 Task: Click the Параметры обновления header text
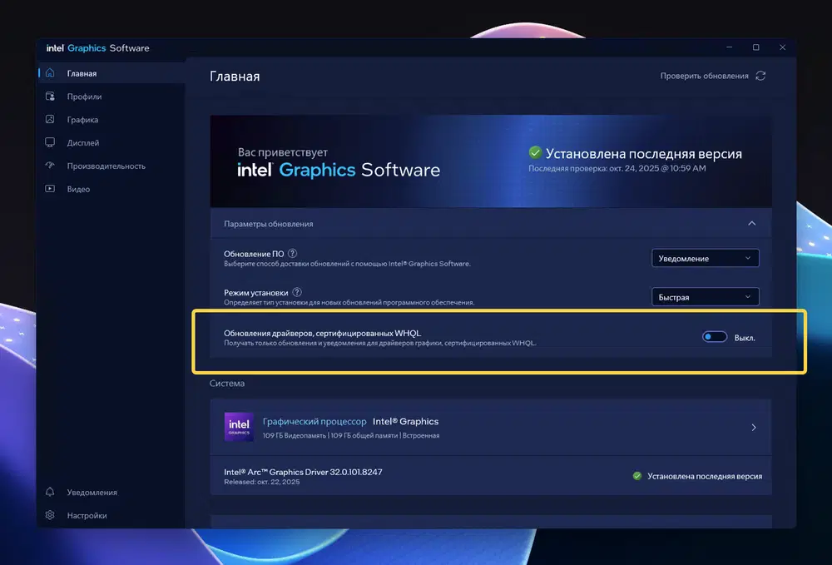(x=269, y=224)
